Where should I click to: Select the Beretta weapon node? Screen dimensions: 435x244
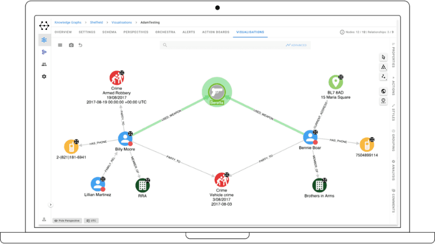216,91
